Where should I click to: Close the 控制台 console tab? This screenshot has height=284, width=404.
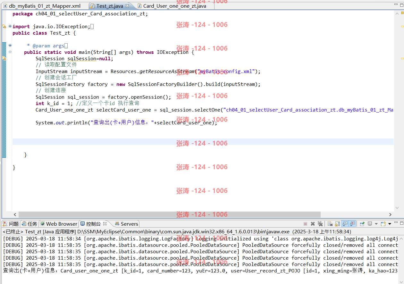pos(105,224)
